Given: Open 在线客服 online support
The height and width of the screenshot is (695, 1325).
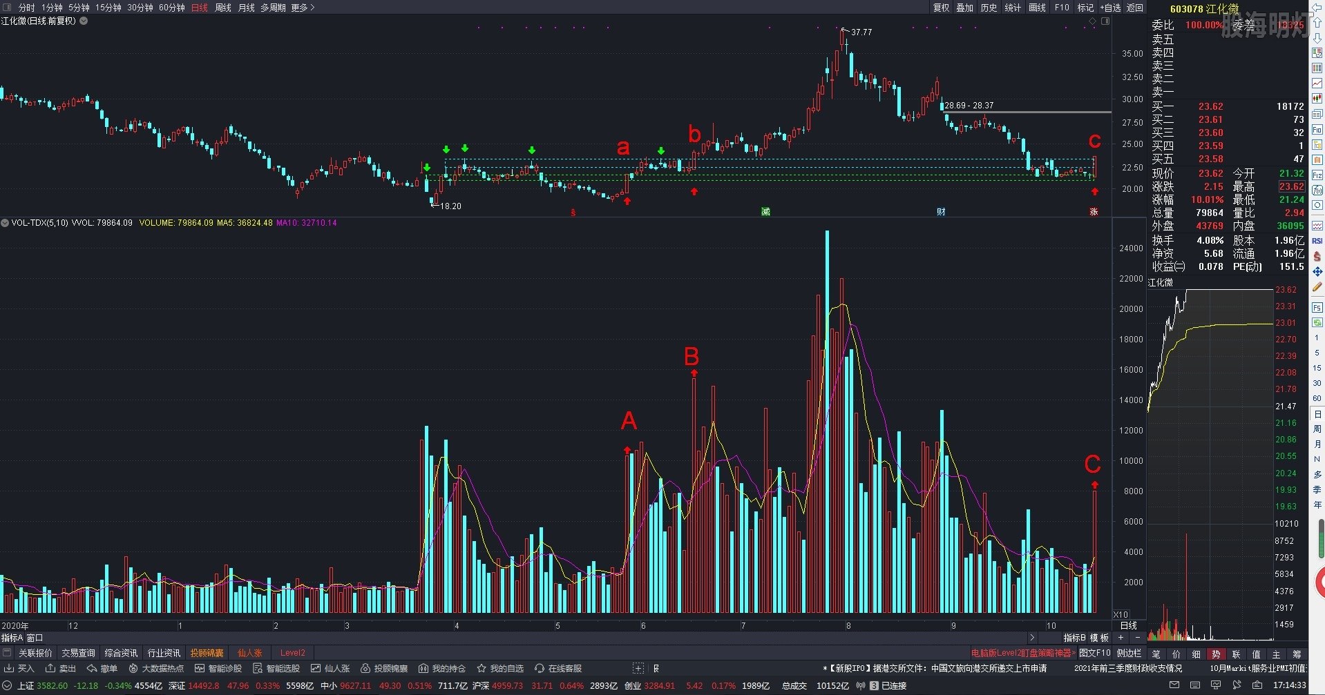Looking at the screenshot, I should pyautogui.click(x=558, y=668).
